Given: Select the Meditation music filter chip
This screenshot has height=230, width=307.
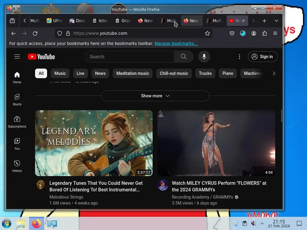Looking at the screenshot, I should (133, 73).
